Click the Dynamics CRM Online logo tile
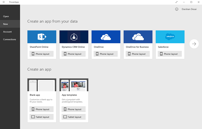The width and height of the screenshot is (202, 129). tap(74, 37)
